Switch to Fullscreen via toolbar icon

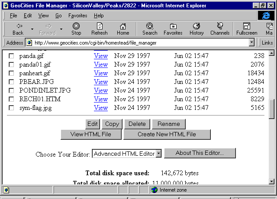coord(247,26)
